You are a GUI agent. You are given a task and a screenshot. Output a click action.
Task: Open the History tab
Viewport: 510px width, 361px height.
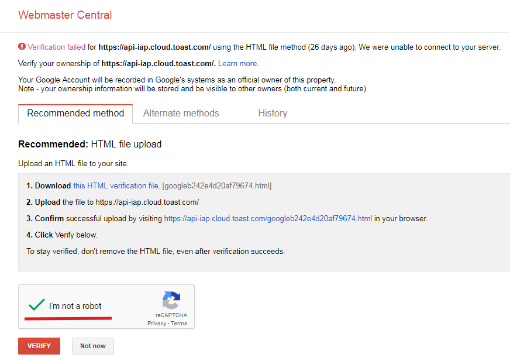273,114
